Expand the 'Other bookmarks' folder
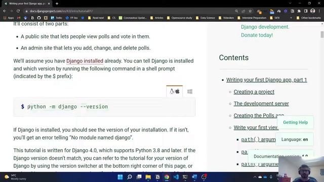Image resolution: width=324 pixels, height=182 pixels. (309, 18)
